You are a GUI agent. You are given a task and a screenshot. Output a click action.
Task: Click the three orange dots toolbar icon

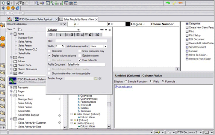180,3
